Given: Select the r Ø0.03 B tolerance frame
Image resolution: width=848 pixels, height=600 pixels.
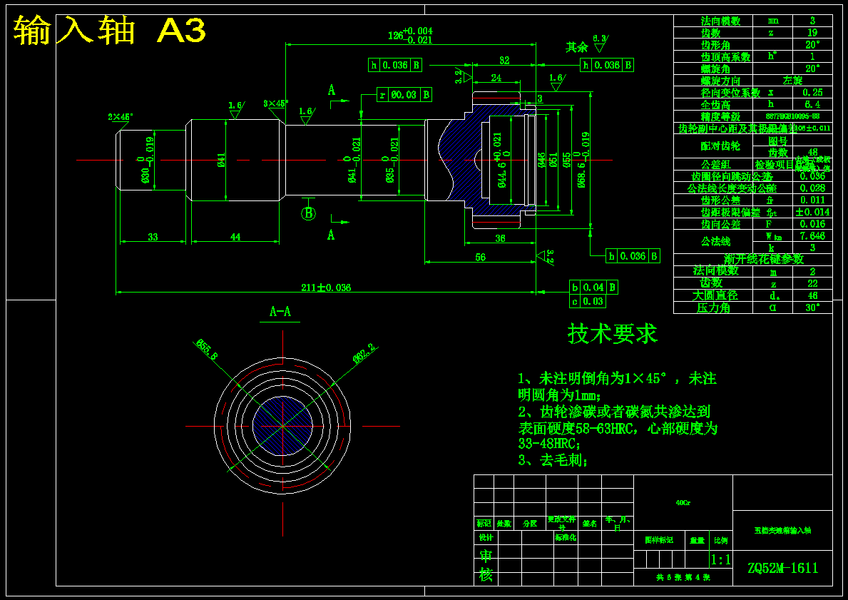Looking at the screenshot, I should (x=404, y=95).
